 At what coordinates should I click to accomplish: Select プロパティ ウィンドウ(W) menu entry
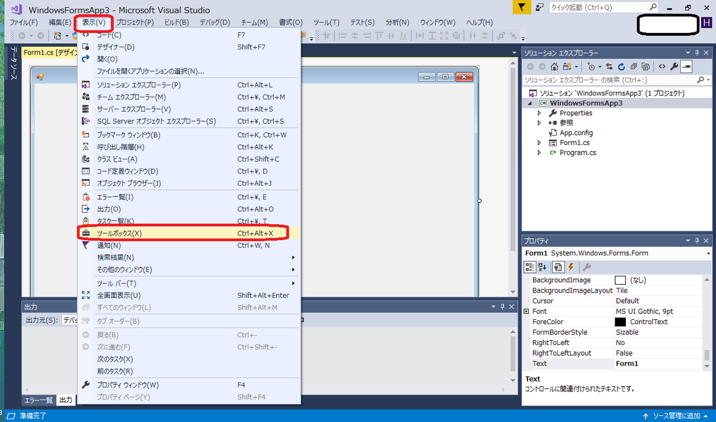tap(189, 384)
